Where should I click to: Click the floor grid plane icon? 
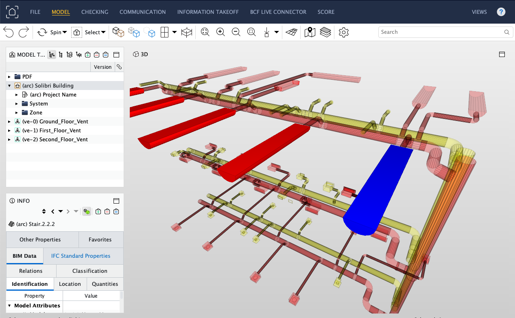291,32
